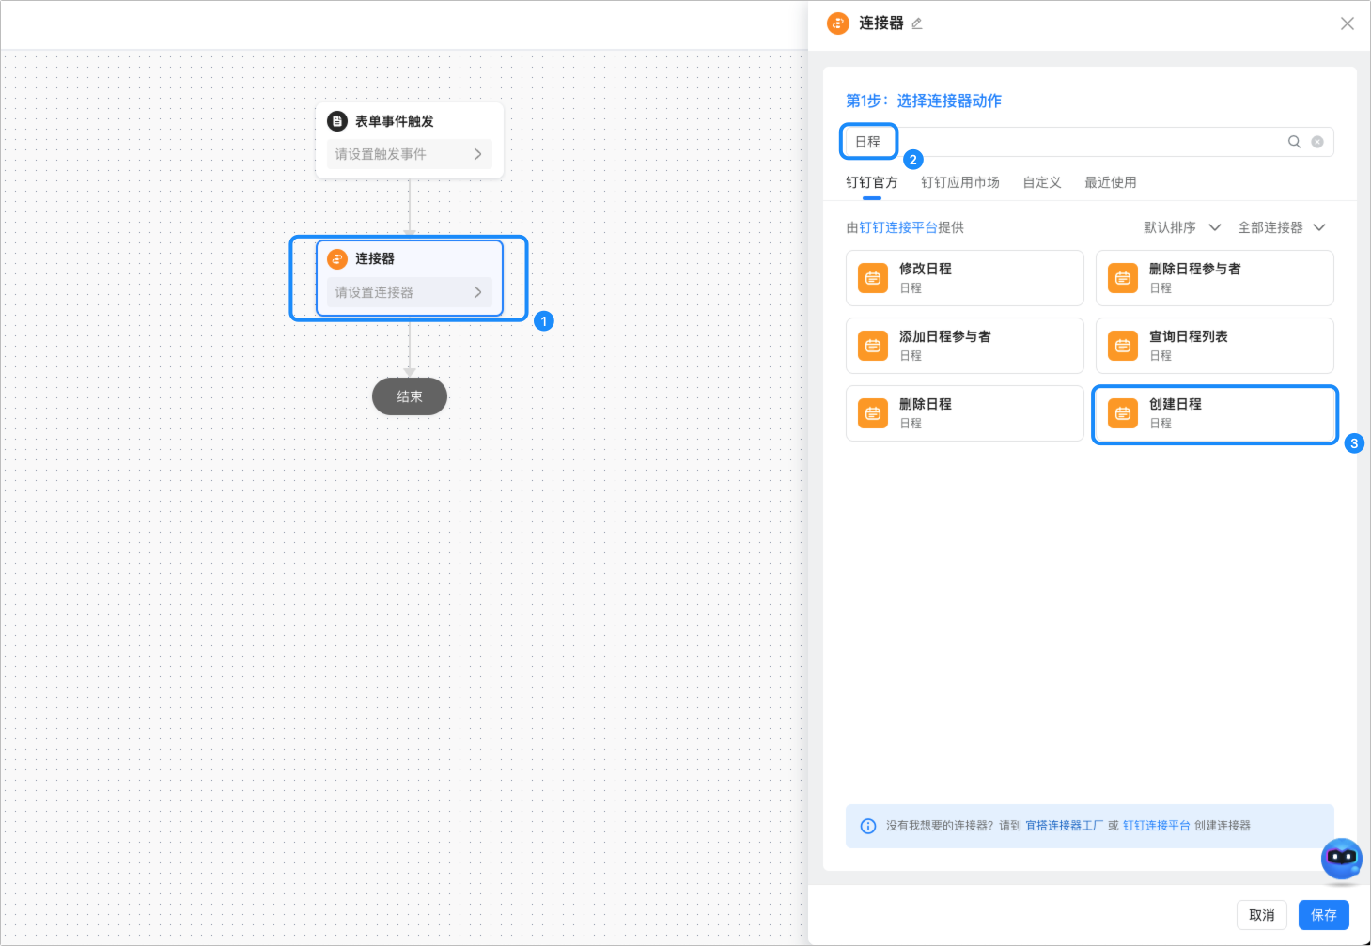The height and width of the screenshot is (946, 1371).
Task: Click the search magnifier icon
Action: [x=1294, y=142]
